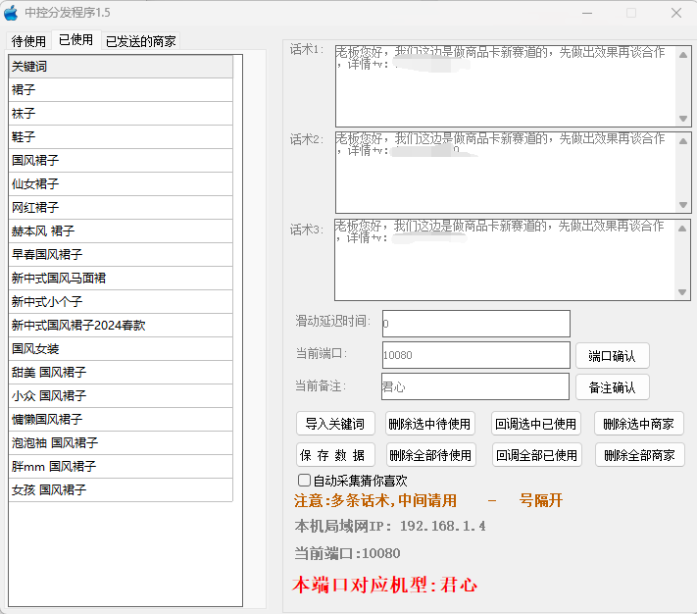Click the 端口确认 button
697x614 pixels.
coord(612,356)
